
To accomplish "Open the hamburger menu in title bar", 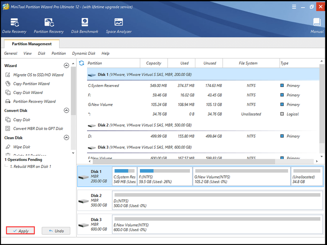I will point(294,7).
